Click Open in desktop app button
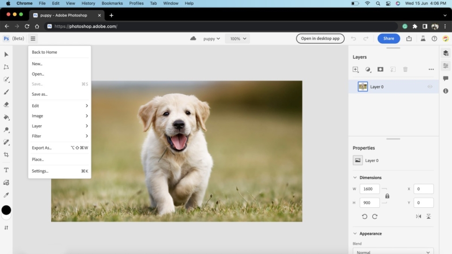 coord(320,39)
